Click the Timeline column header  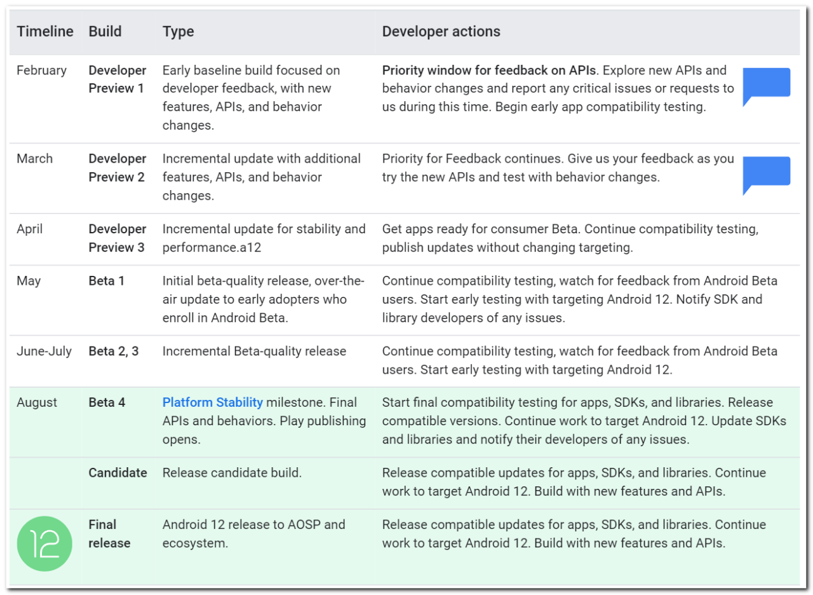pyautogui.click(x=45, y=31)
